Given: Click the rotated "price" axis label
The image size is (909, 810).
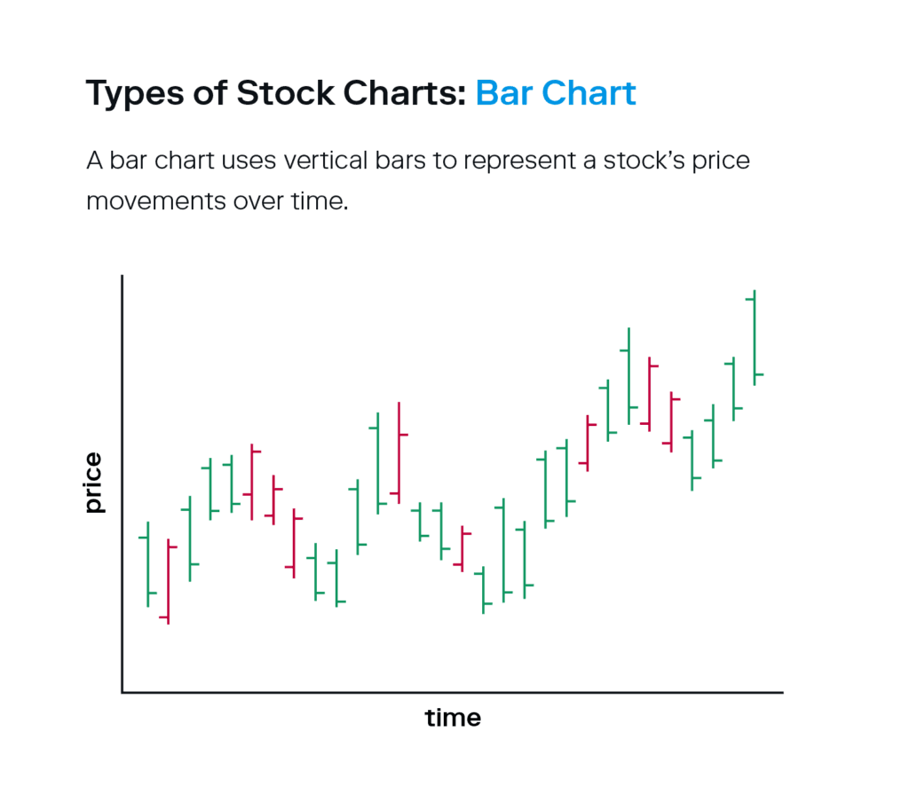Looking at the screenshot, I should coord(93,483).
